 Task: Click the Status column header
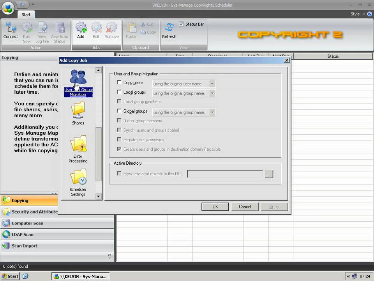click(x=333, y=56)
